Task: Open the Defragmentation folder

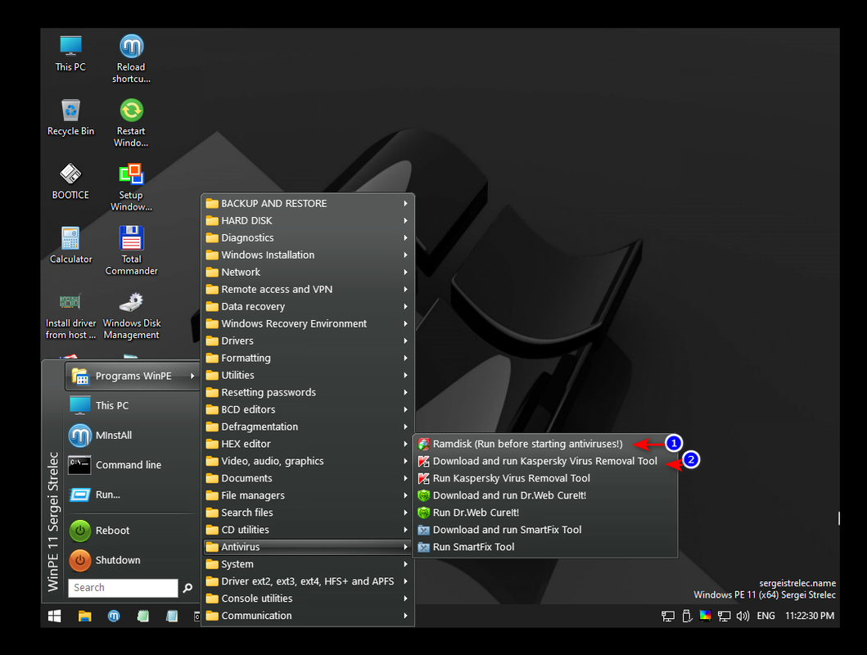Action: pyautogui.click(x=308, y=427)
